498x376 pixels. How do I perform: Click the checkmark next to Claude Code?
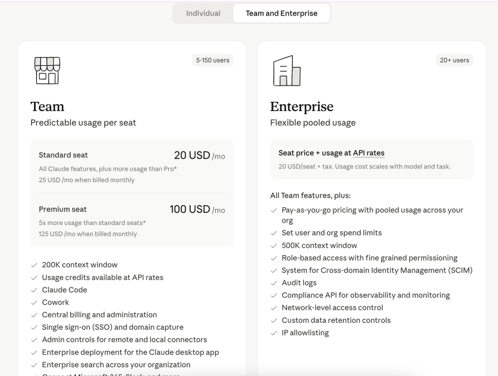[34, 290]
